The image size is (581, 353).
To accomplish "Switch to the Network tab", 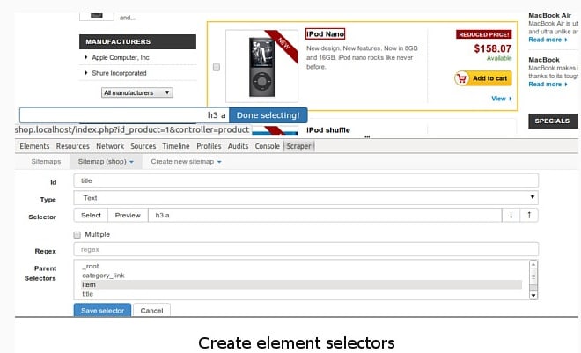I will coord(110,146).
